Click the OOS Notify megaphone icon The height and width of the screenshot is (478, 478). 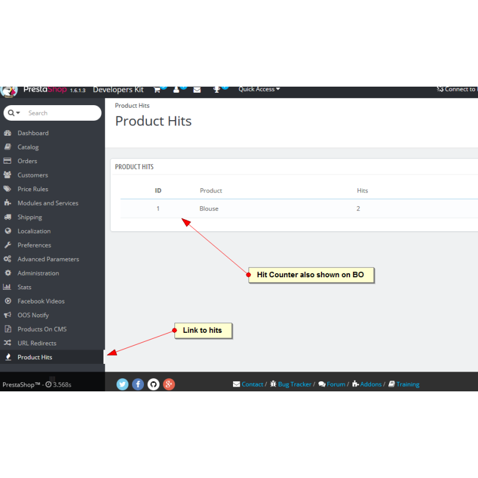click(8, 315)
